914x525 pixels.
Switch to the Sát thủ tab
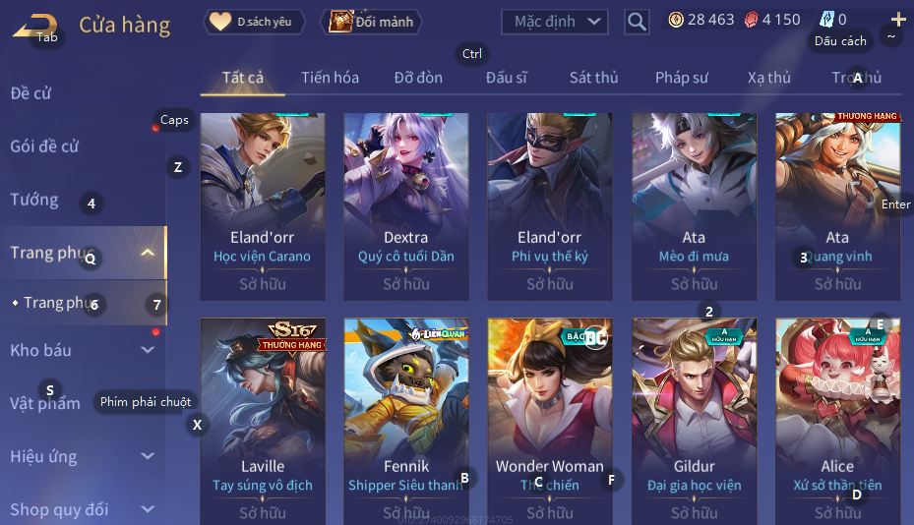593,78
